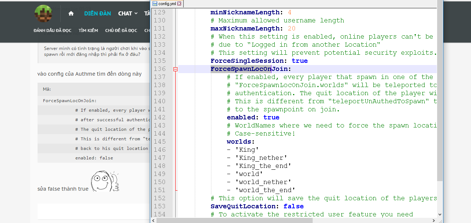This screenshot has height=223, width=471.
Task: Collapse the ForceSpawnLocOnJoin fold marker
Action: point(176,69)
